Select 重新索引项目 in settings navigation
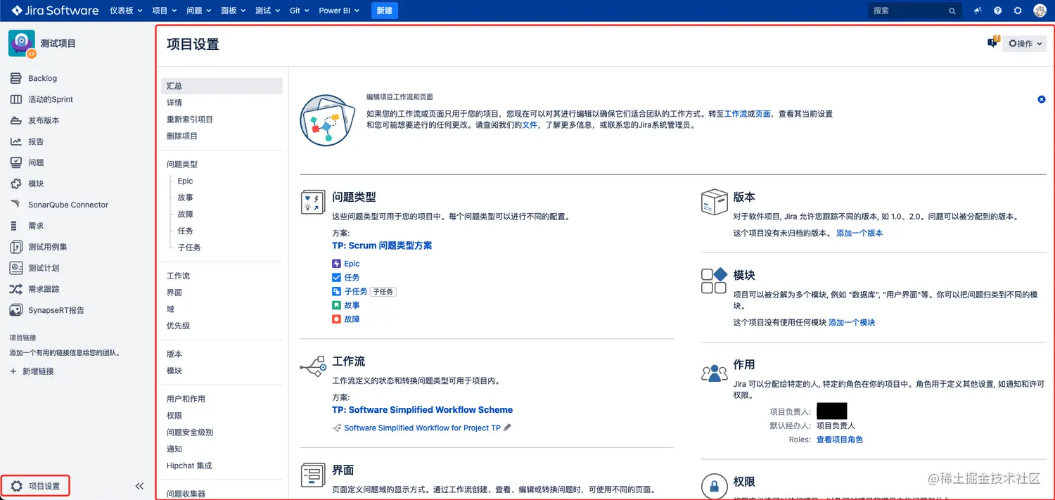 point(190,120)
